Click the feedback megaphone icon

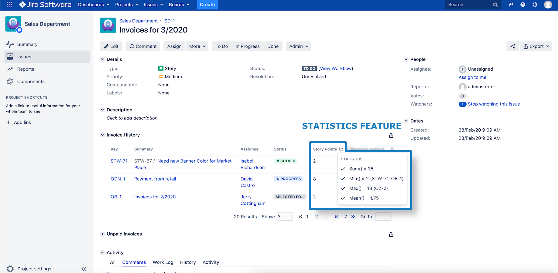[511, 5]
